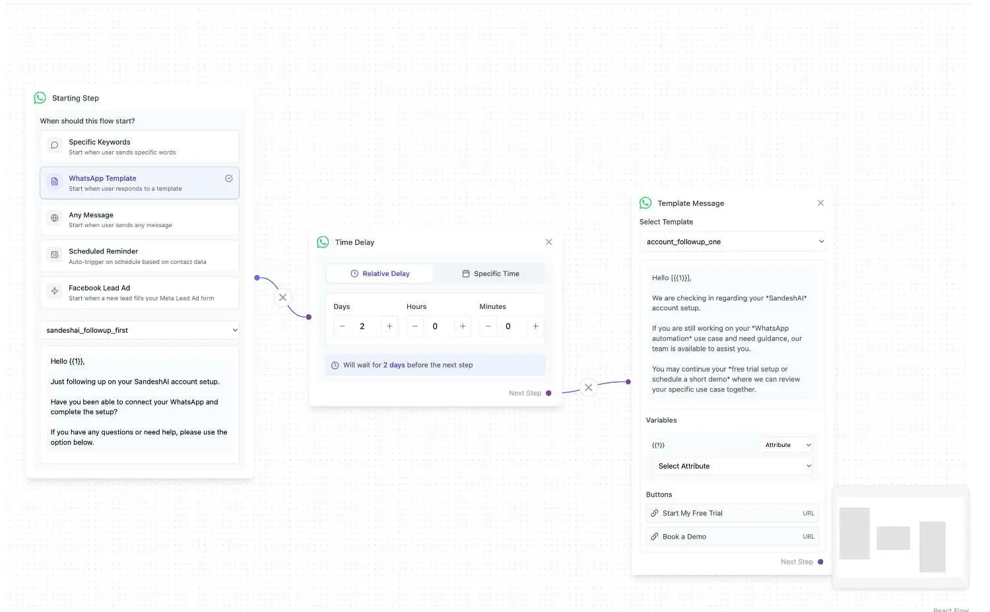Click the Template Message input connector dot
Screen dimensions: 990x612
click(628, 382)
